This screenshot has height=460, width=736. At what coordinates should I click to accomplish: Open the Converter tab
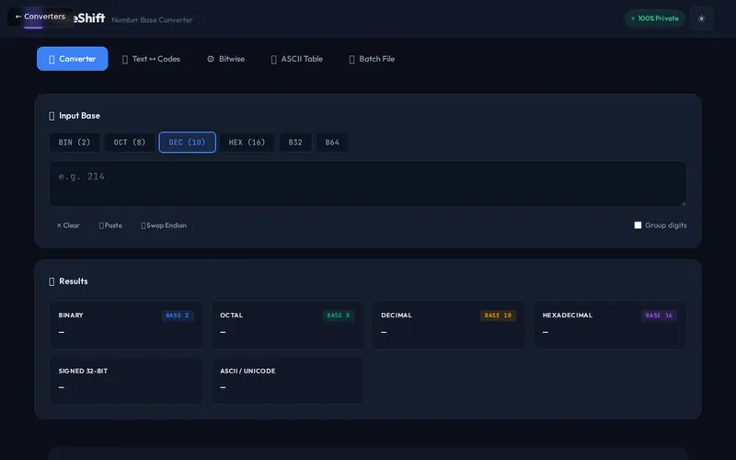click(73, 59)
